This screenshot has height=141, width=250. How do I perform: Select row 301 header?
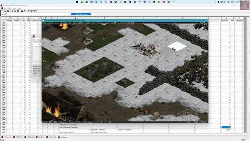[4, 125]
